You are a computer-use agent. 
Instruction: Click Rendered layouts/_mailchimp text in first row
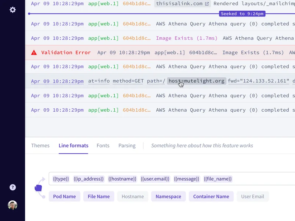pos(254,4)
